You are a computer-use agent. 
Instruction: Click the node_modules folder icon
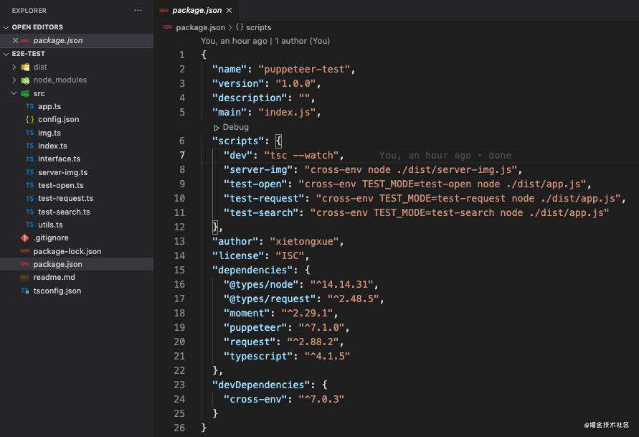tap(25, 80)
